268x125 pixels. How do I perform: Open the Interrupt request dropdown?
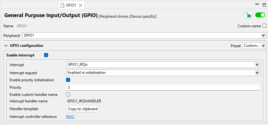point(257,73)
